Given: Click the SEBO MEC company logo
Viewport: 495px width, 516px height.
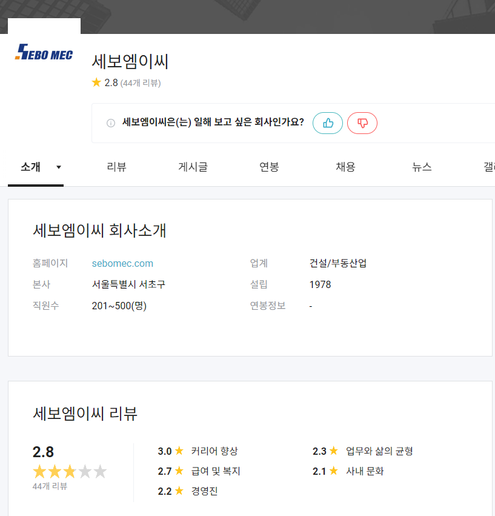Looking at the screenshot, I should (44, 52).
